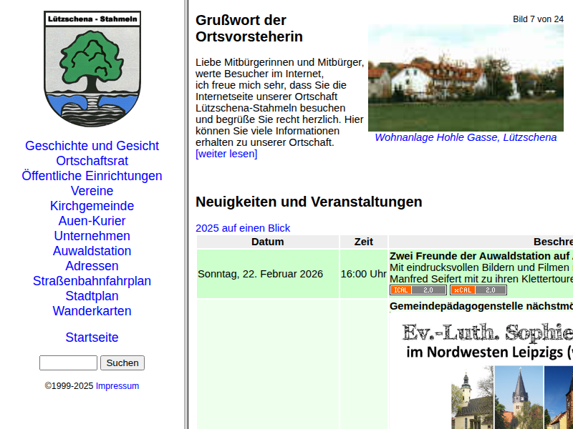Download the xCAL 2.0 calendar badge
Viewport: 573px width, 429px height.
(478, 290)
